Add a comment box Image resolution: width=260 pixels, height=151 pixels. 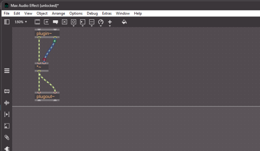(56, 22)
